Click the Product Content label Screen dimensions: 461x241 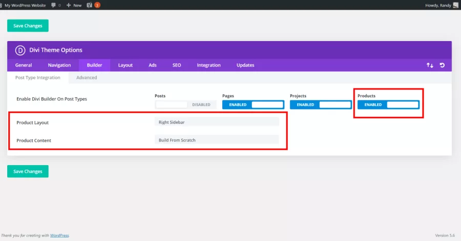[x=34, y=140]
